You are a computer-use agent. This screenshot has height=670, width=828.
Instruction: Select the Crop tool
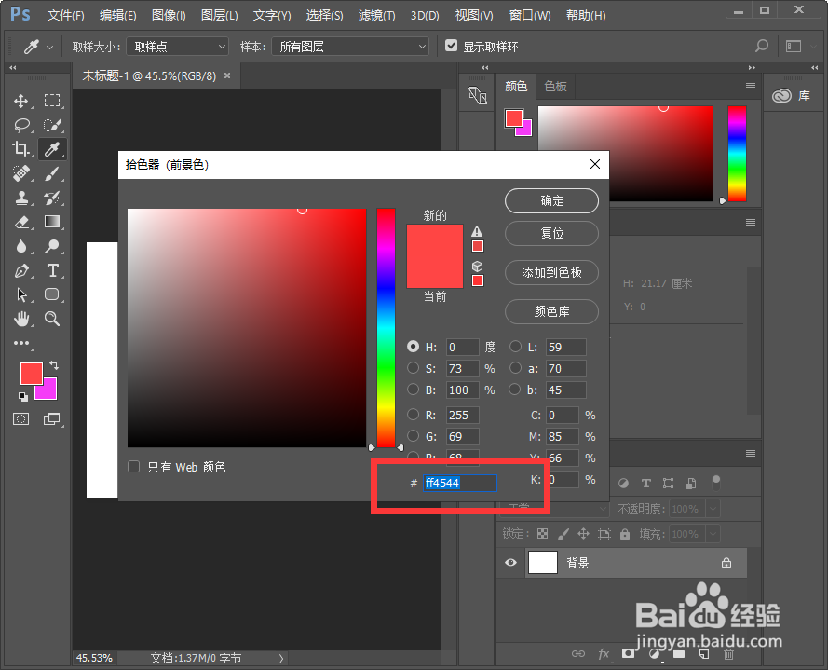point(21,149)
